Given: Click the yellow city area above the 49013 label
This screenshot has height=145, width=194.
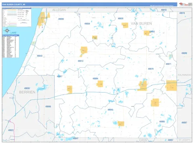Looking at the screenshot, I should pos(84,50).
